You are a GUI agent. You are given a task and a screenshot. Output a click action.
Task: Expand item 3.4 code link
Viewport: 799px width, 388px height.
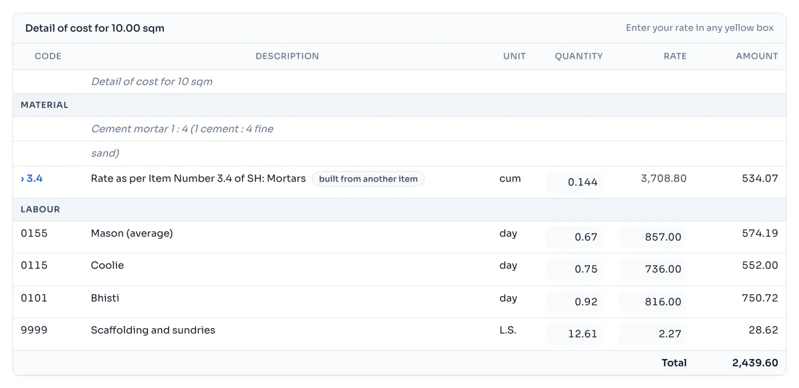[31, 179]
